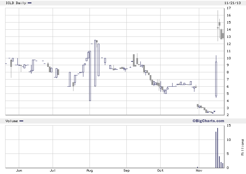Click the Jun month label
Screen dimensions: 246x174
pos(19,171)
